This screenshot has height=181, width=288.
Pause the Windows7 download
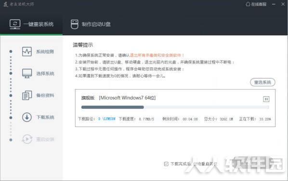click(x=266, y=99)
